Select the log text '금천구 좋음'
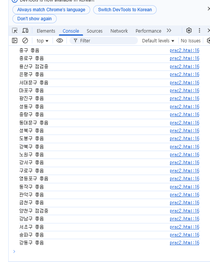Viewport: 210px width, 262px height. pyautogui.click(x=32, y=202)
